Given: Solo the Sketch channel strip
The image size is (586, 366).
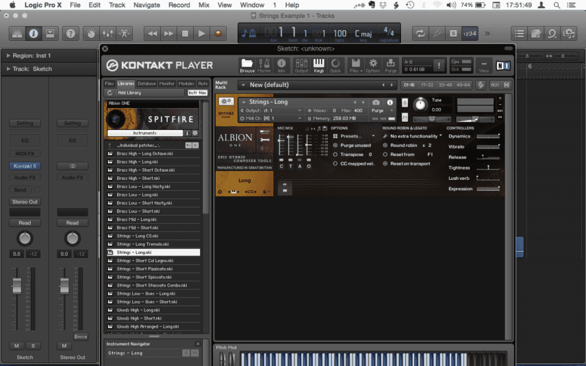Looking at the screenshot, I should click(33, 346).
